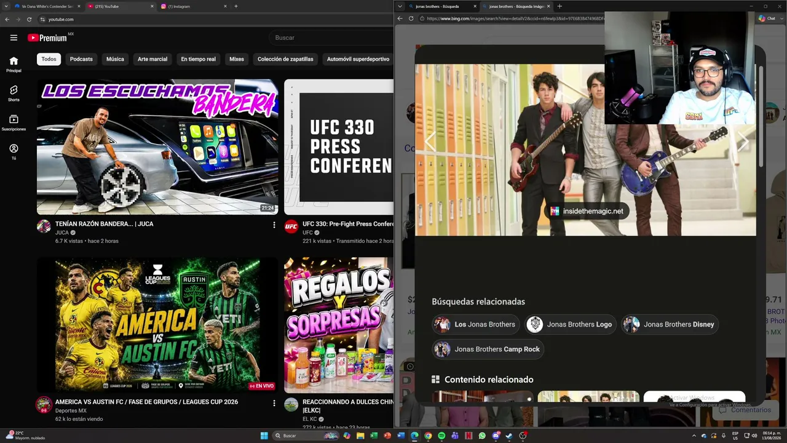The image size is (787, 443).
Task: Open the EL KC channel avatar
Action: 291,404
